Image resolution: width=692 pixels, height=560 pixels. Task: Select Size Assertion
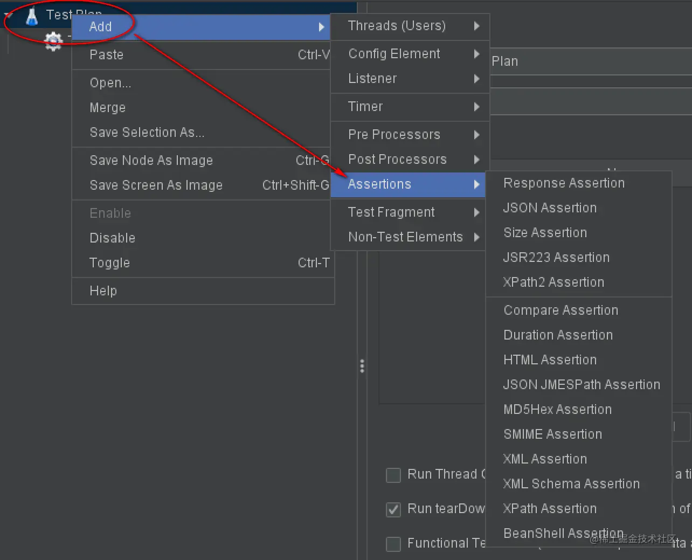point(579,232)
